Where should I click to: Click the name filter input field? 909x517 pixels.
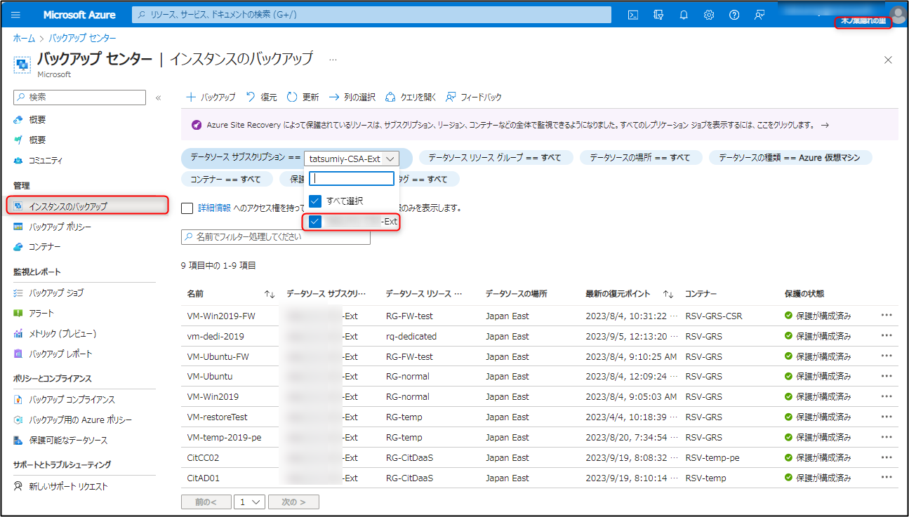pos(275,237)
